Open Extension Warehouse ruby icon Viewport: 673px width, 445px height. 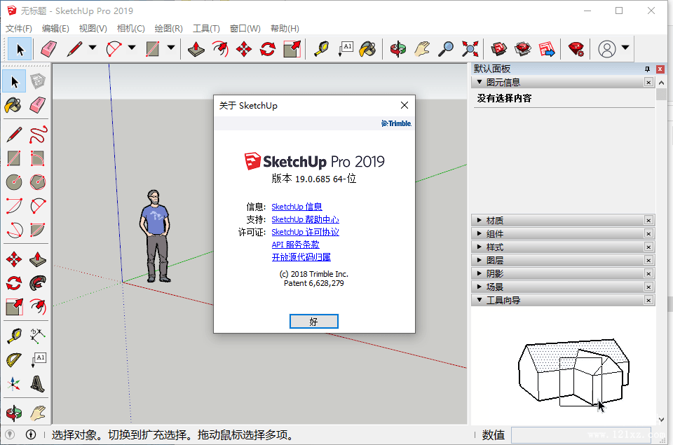click(576, 49)
